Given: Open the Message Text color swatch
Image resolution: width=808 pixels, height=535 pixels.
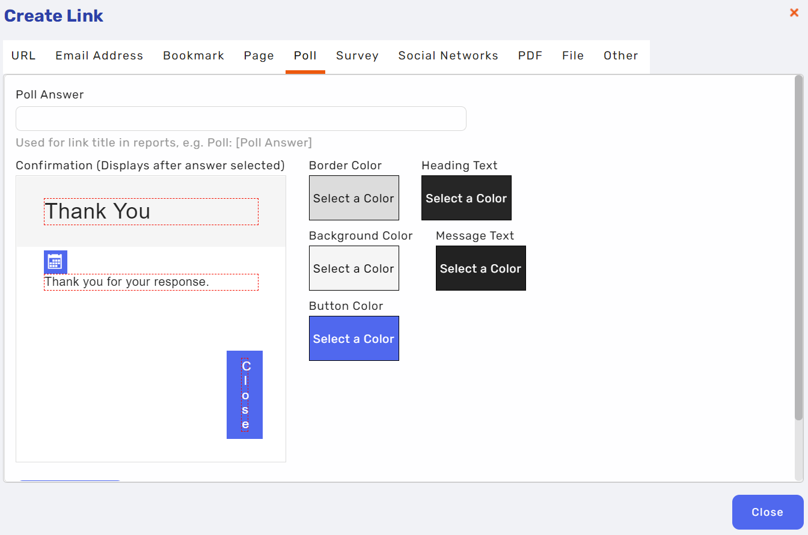Looking at the screenshot, I should pyautogui.click(x=481, y=268).
